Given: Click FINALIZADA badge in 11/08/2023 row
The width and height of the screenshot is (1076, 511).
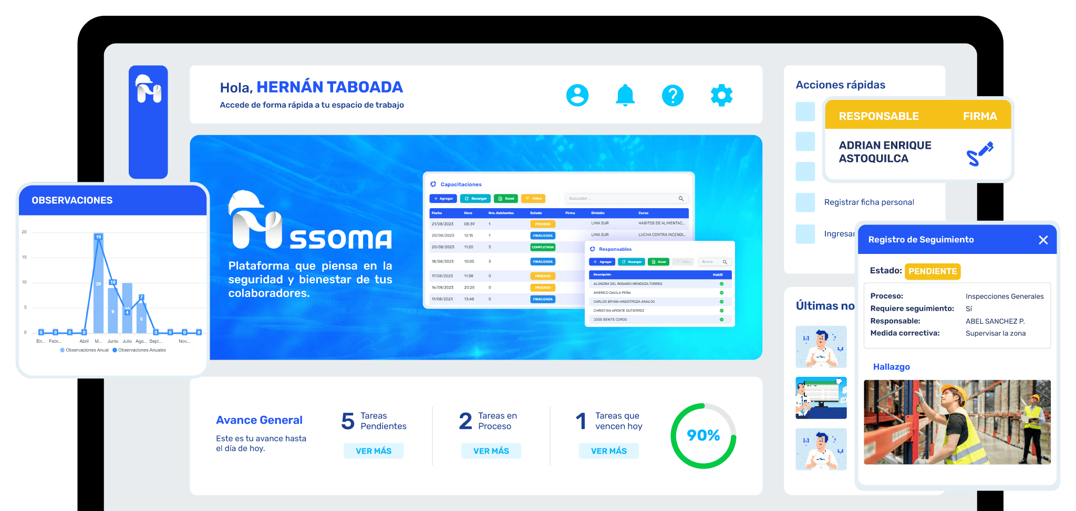Looking at the screenshot, I should [x=543, y=299].
